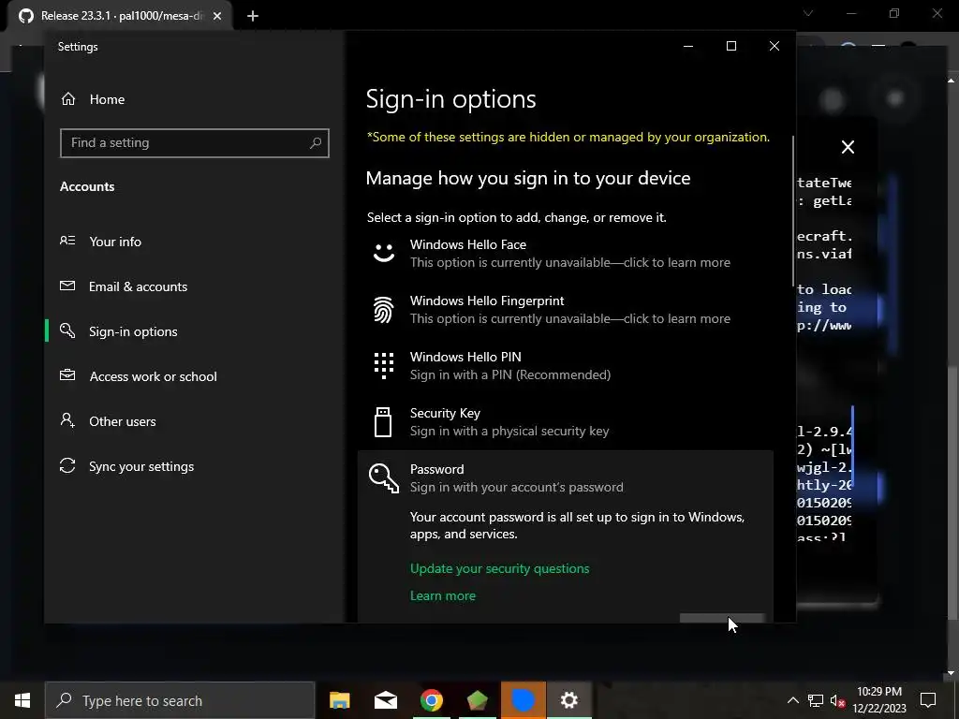Screen dimensions: 959x719
Task: Click the GitHub favicon on the tab
Action: point(25,16)
